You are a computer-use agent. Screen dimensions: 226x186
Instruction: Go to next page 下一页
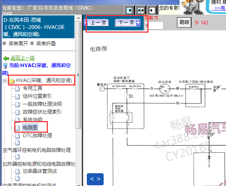128,22
